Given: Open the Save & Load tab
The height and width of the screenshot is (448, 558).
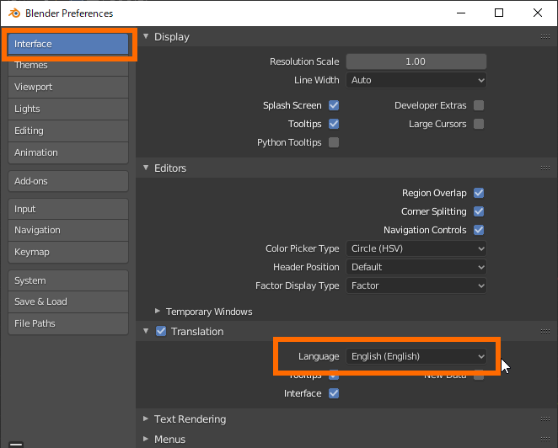Looking at the screenshot, I should click(x=68, y=301).
